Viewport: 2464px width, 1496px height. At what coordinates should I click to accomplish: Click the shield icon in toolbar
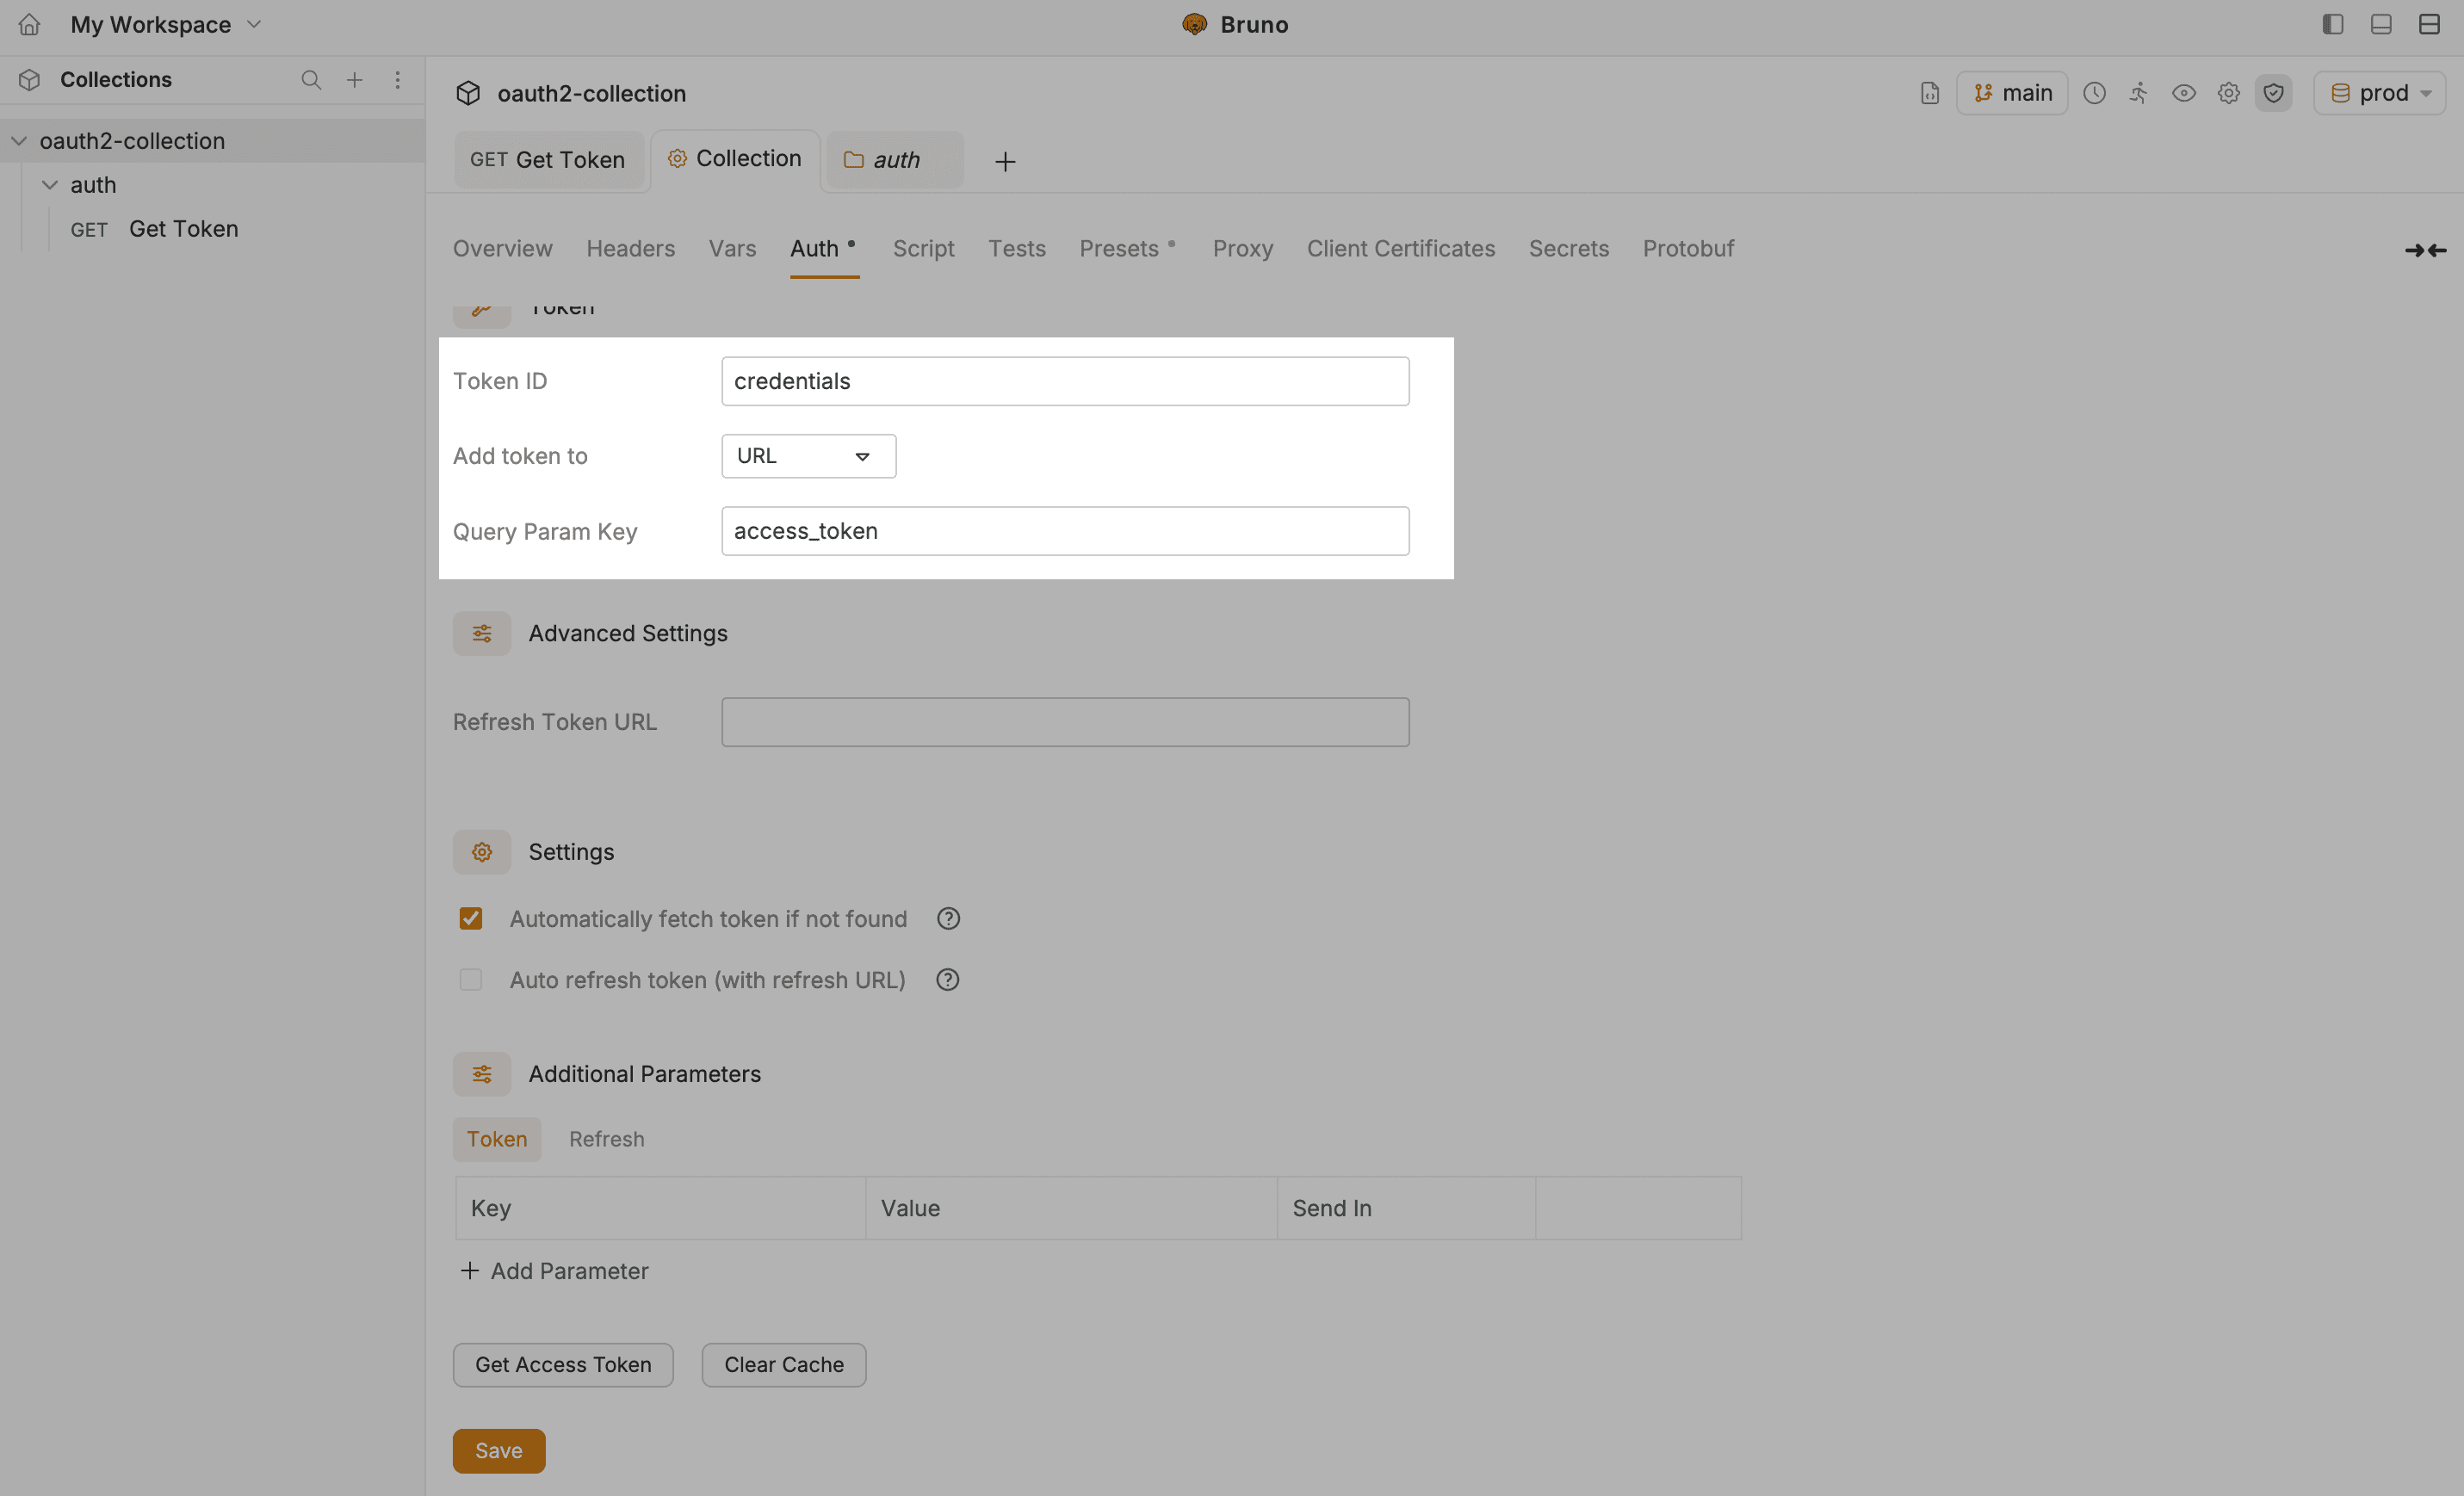pyautogui.click(x=2273, y=93)
